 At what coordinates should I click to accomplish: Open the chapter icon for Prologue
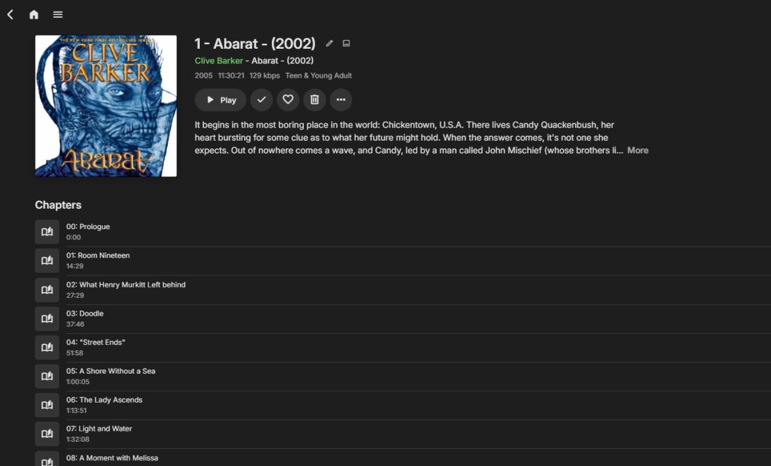(47, 232)
